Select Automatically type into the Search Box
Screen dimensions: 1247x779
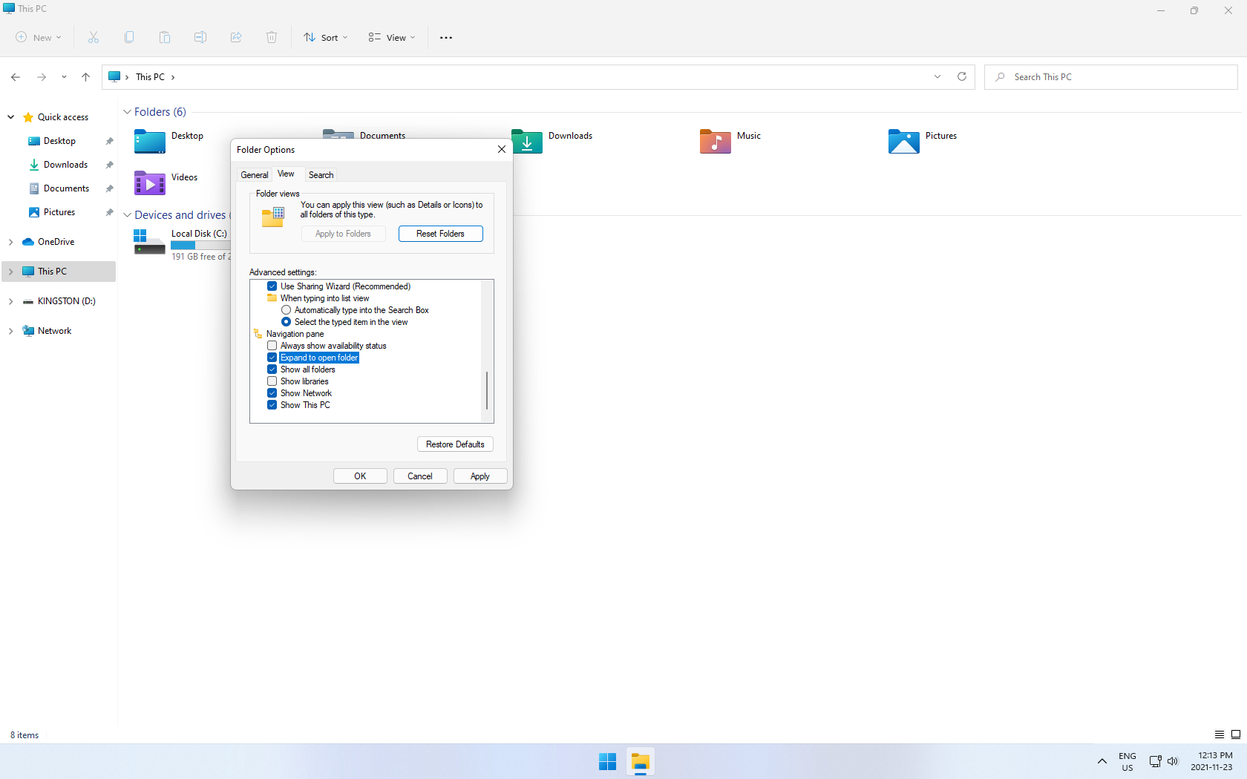coord(287,310)
